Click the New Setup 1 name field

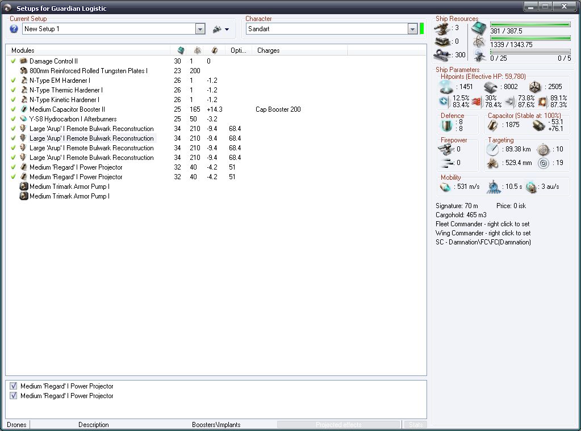[109, 29]
